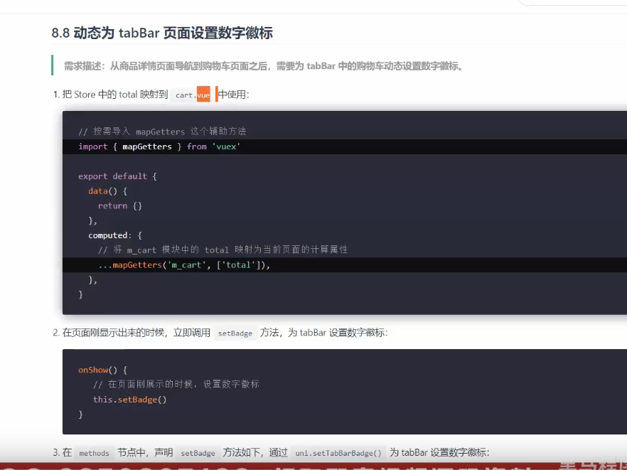Viewport: 627px width, 470px height.
Task: Click the code line "data() {"
Action: point(107,191)
